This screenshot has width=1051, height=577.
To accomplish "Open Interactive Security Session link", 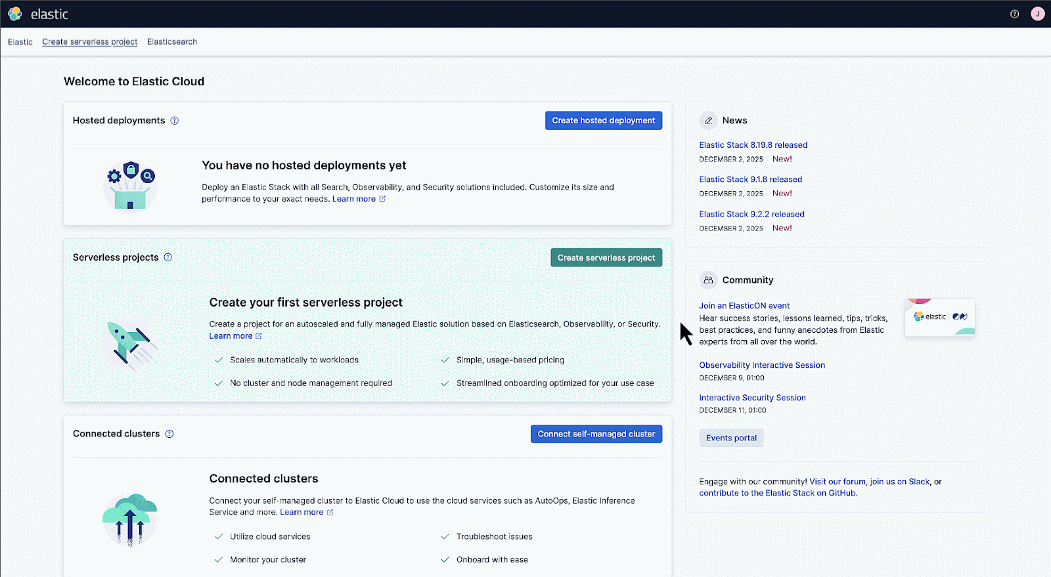I will 752,398.
